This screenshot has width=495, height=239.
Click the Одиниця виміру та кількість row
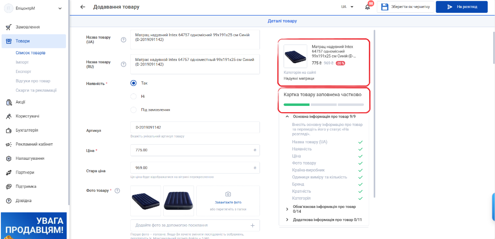coord(327,177)
